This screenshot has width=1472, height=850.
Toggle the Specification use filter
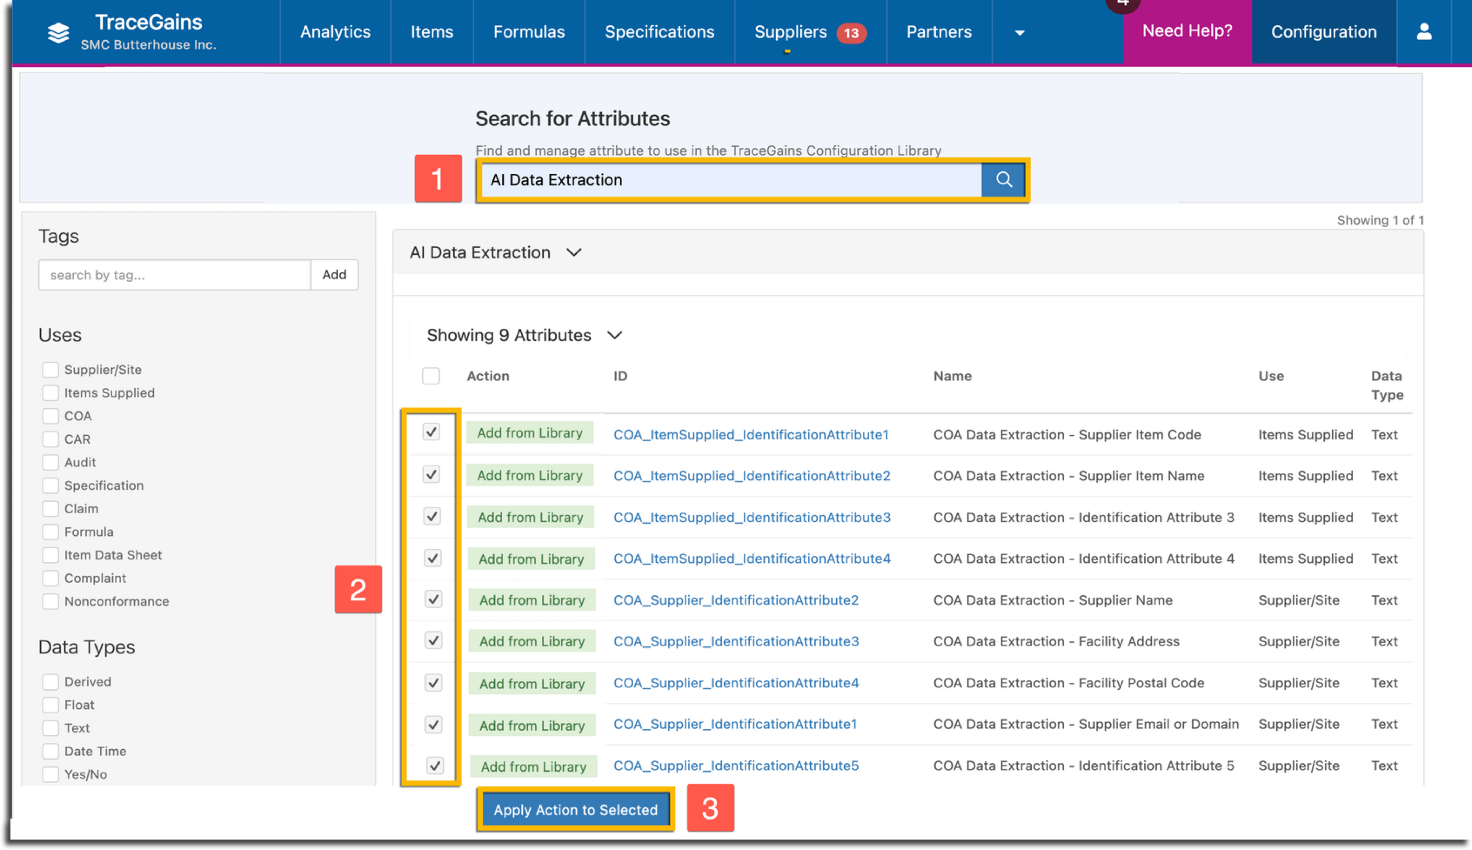[x=51, y=485]
